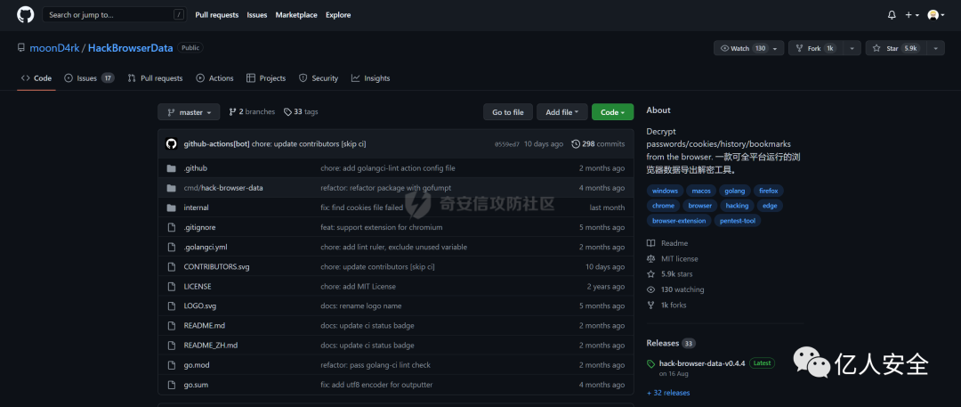
Task: Open the github-actions[bot] avatar icon
Action: 172,143
